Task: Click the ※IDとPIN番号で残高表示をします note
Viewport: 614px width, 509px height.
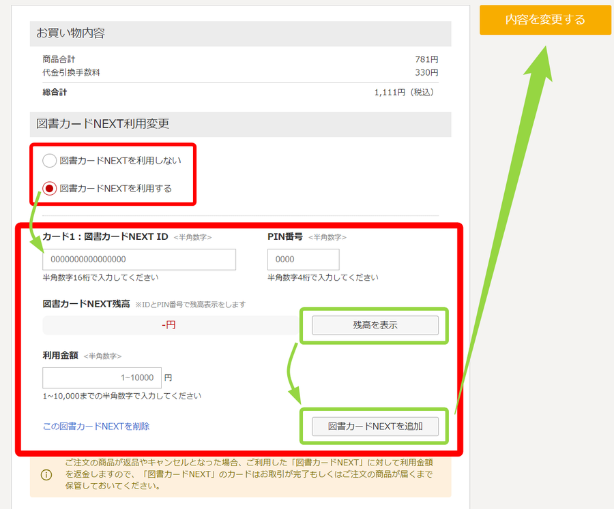Action: (x=191, y=305)
